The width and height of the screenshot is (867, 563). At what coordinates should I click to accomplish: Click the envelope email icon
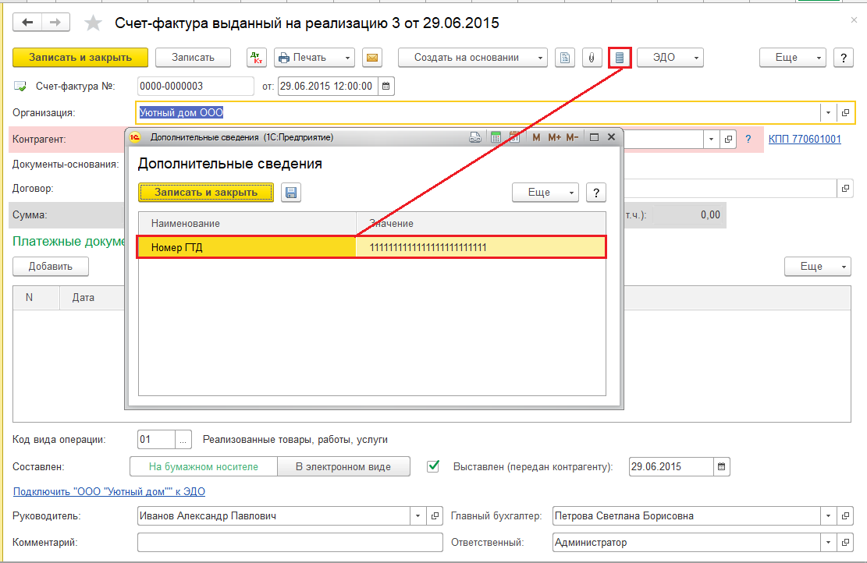[x=372, y=58]
